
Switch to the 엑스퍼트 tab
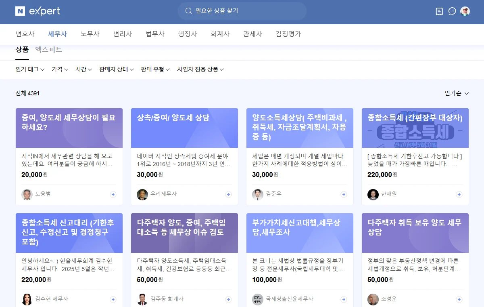(48, 50)
